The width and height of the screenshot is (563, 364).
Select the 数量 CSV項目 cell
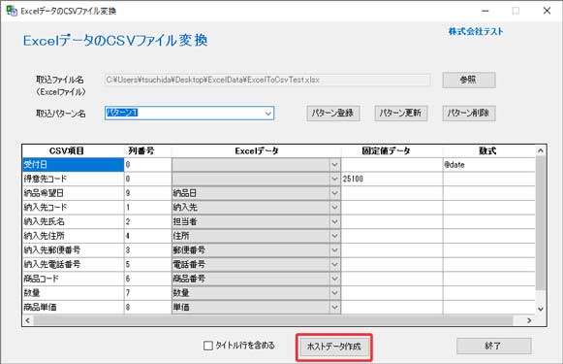coord(74,293)
